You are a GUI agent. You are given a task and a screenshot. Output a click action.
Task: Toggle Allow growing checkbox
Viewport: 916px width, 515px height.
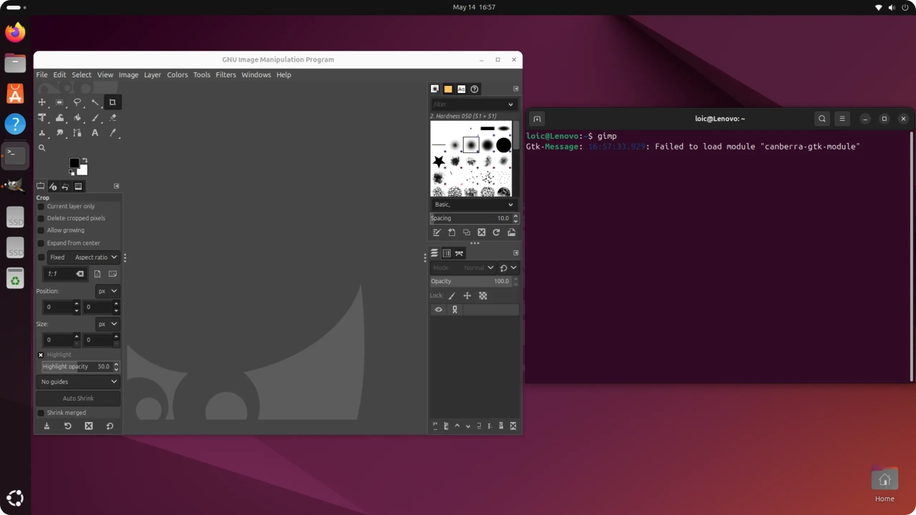coord(41,230)
